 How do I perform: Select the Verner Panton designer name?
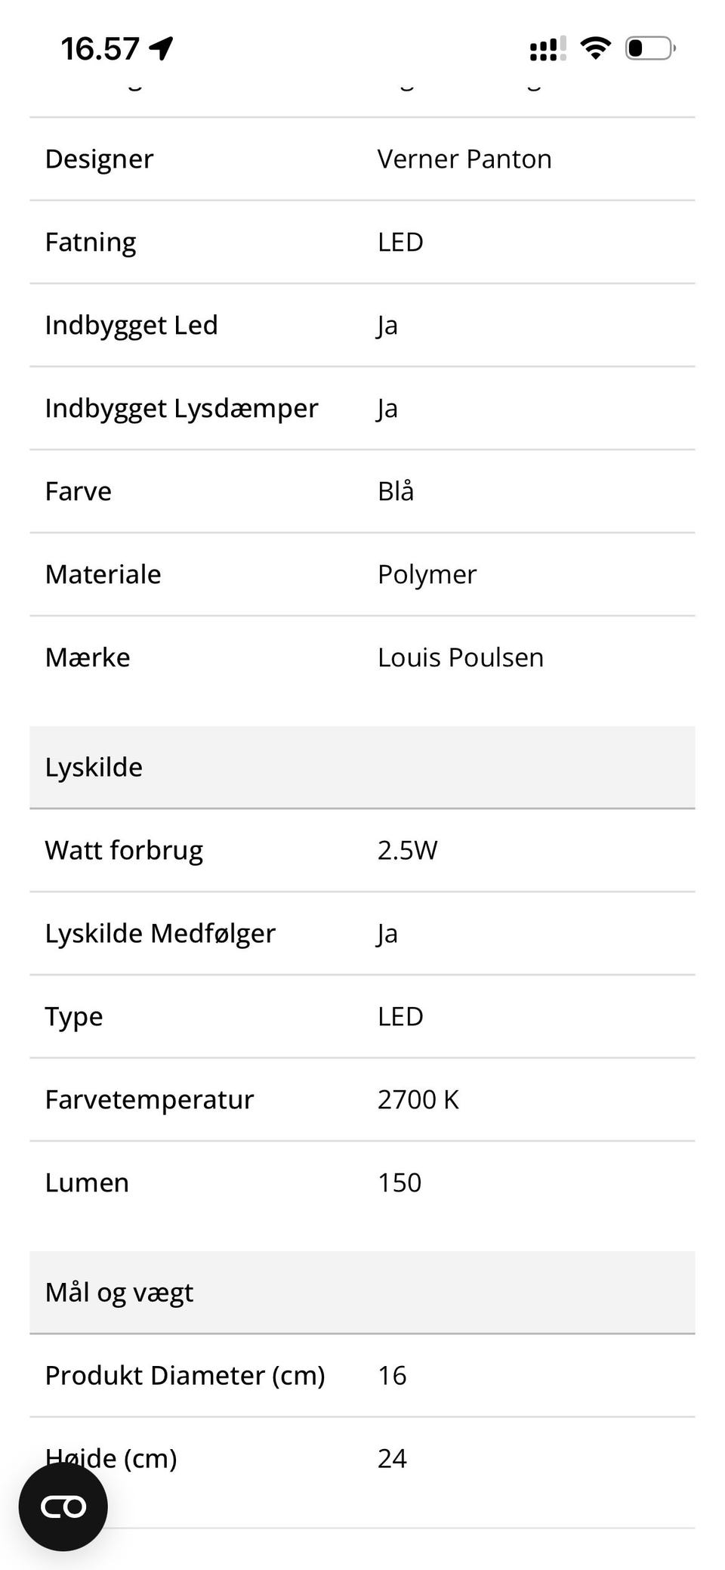click(464, 159)
